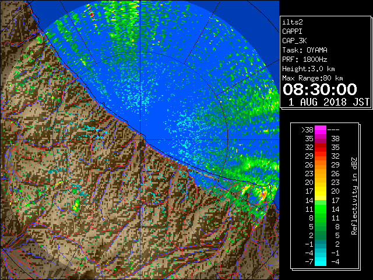Click the 'Reflectivity in dBZ' axis label

pyautogui.click(x=354, y=196)
